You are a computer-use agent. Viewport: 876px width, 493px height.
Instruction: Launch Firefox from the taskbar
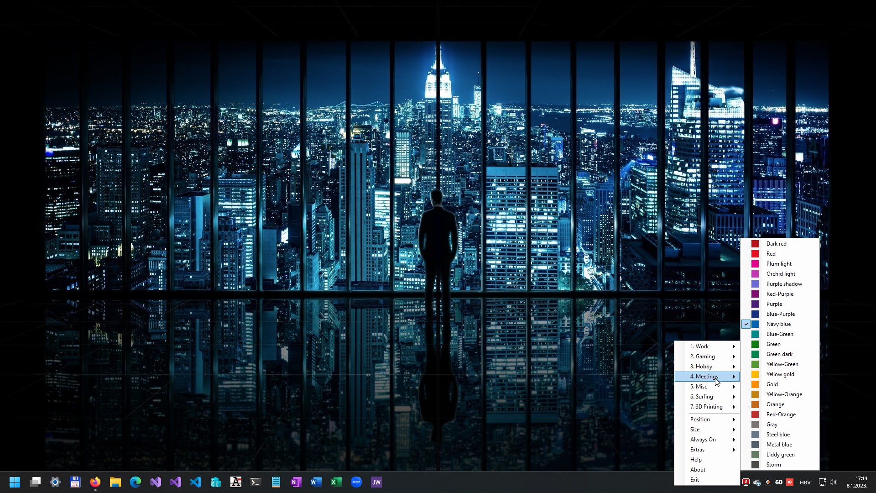coord(95,482)
